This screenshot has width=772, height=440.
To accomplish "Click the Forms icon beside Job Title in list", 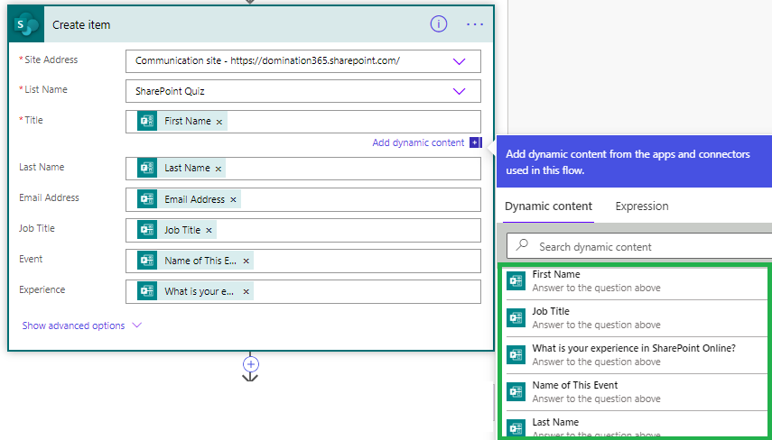I will click(516, 317).
